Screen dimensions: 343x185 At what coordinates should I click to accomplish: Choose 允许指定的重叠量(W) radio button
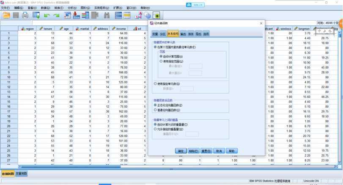click(x=155, y=129)
